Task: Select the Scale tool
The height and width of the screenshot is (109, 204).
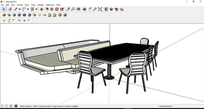Action: pos(62,9)
